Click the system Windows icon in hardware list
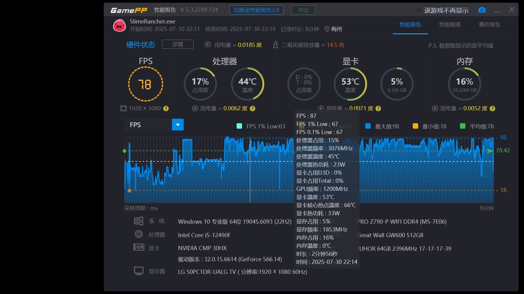The height and width of the screenshot is (294, 524). point(139,221)
